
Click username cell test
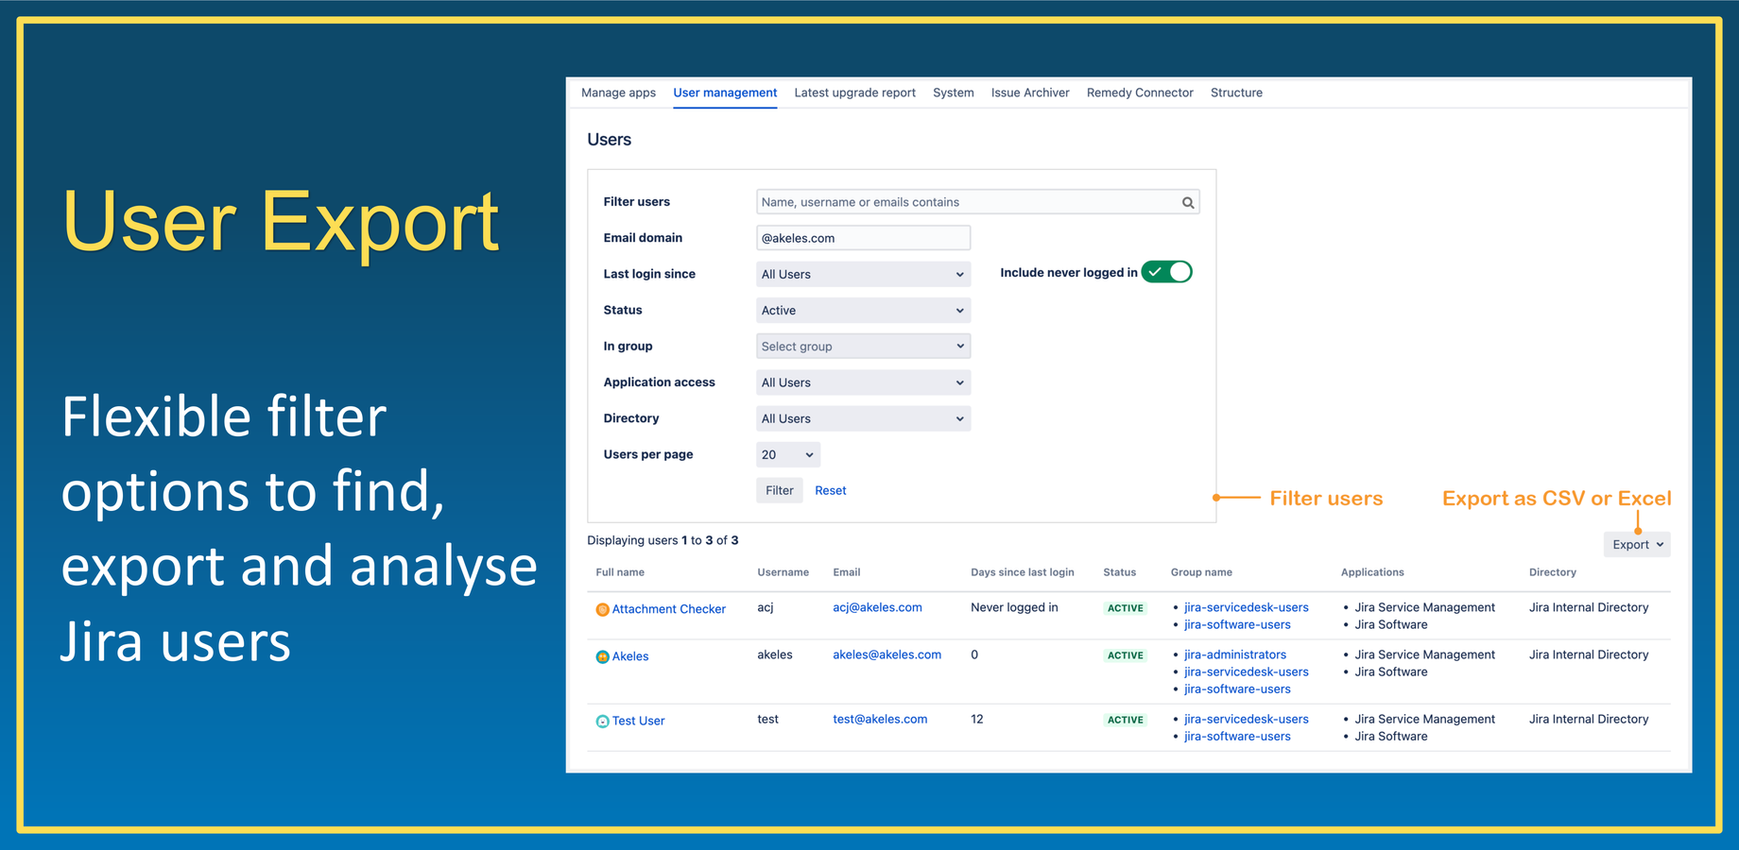[x=767, y=719]
